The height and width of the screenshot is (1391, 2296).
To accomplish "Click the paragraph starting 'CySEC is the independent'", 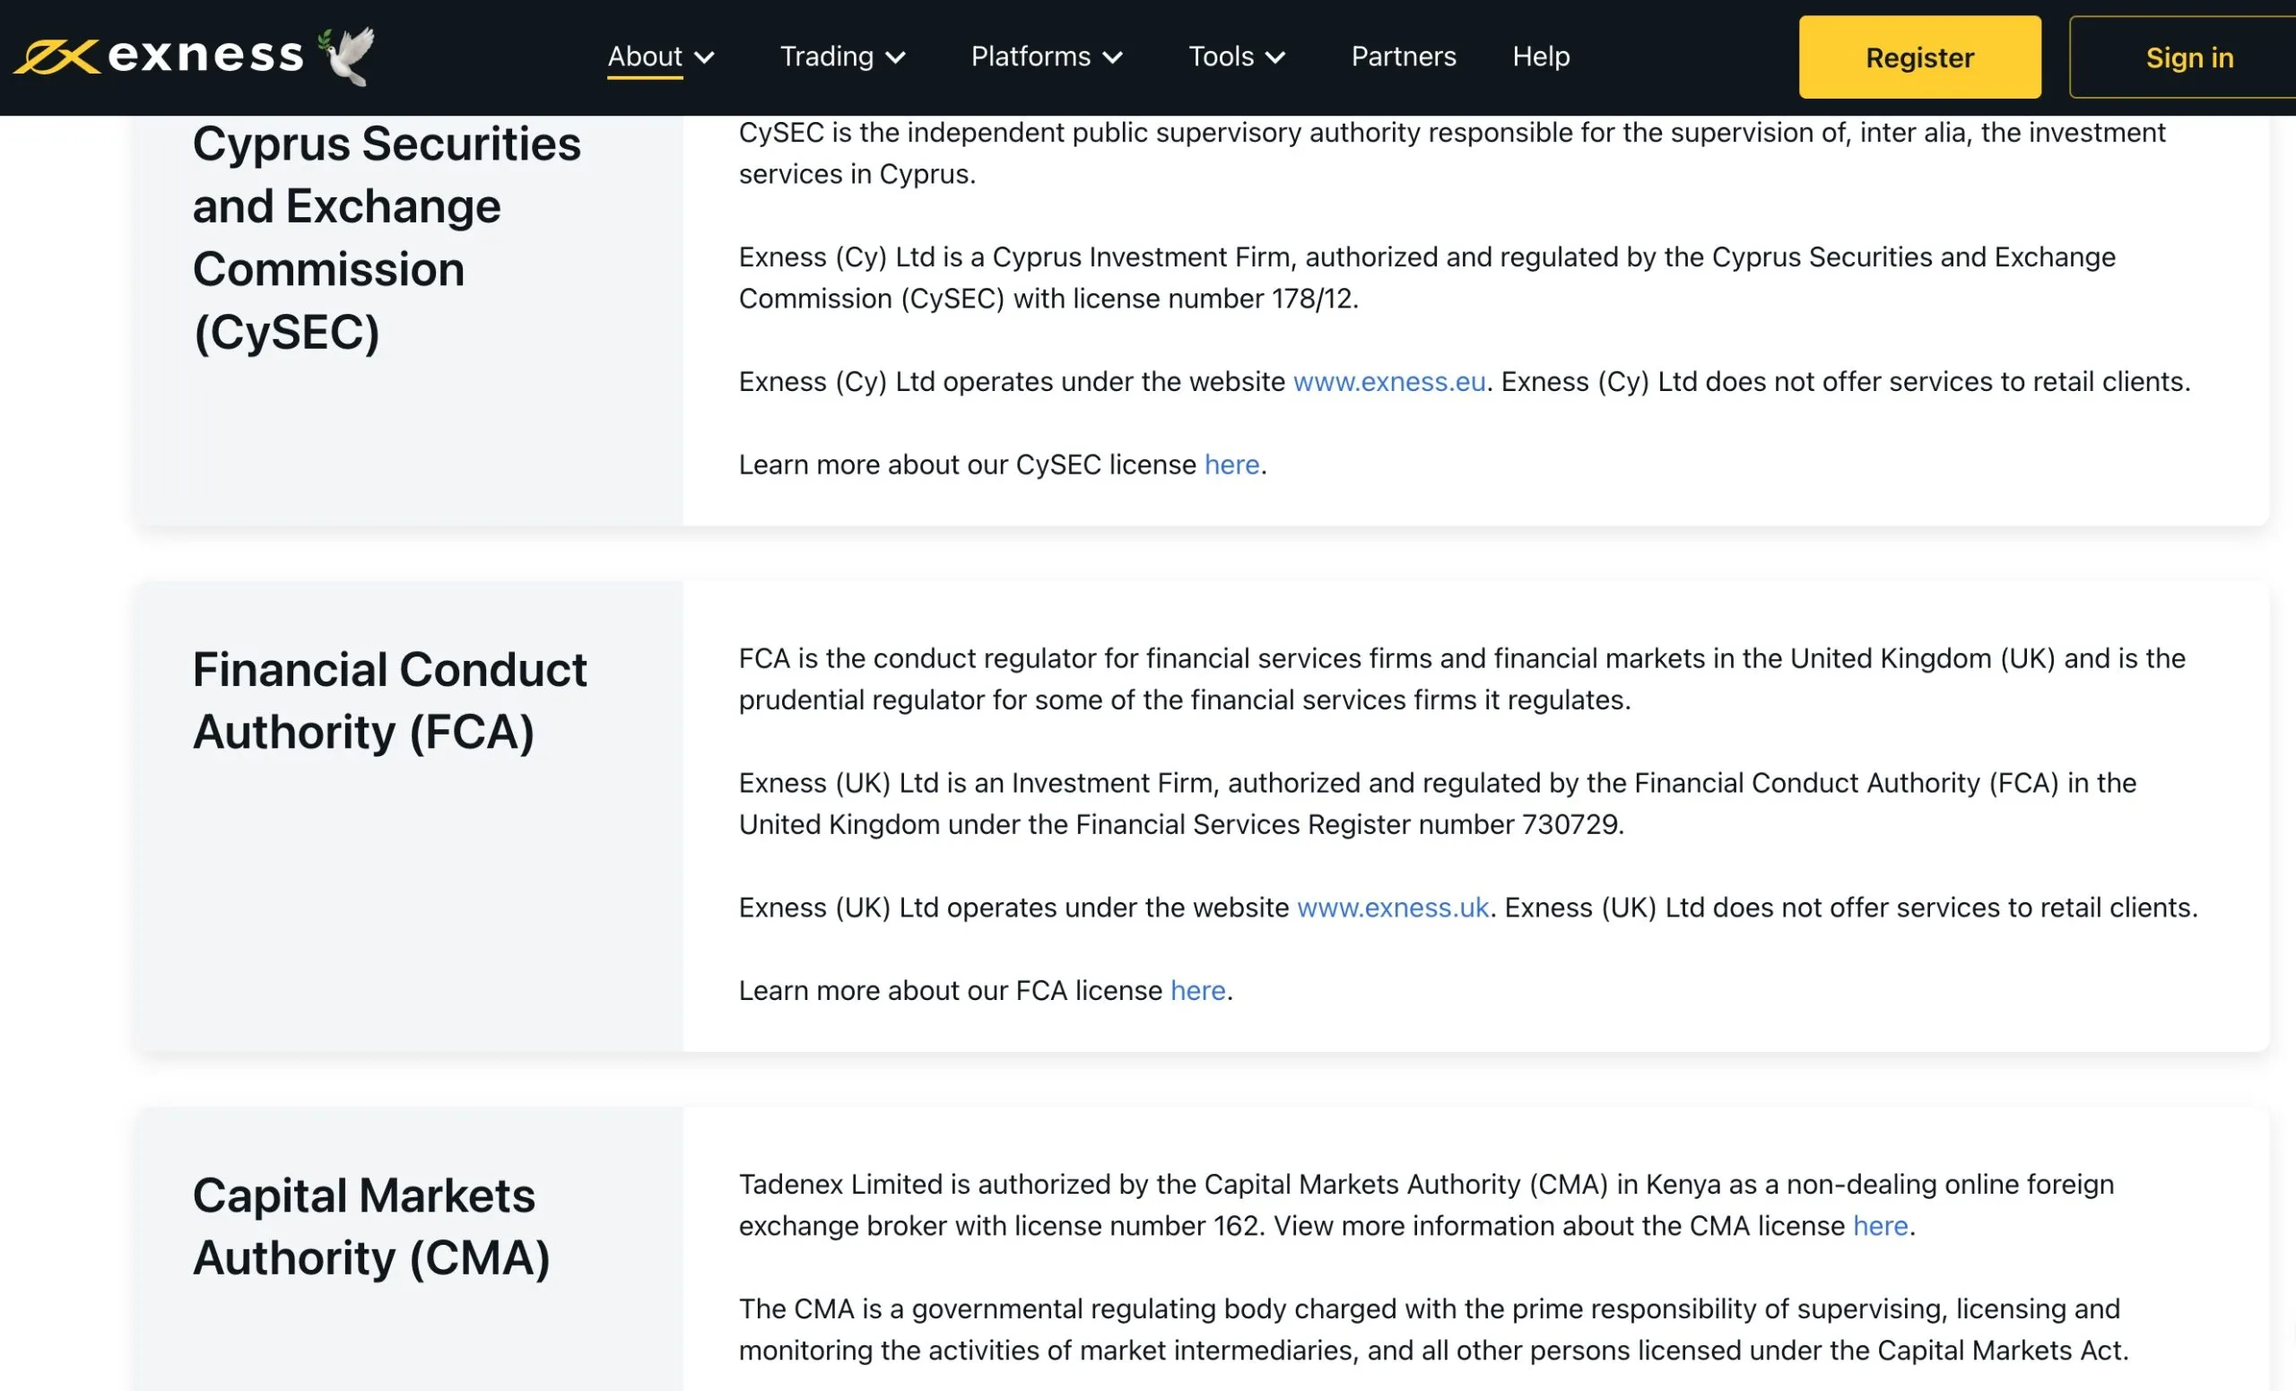I will (x=1452, y=153).
